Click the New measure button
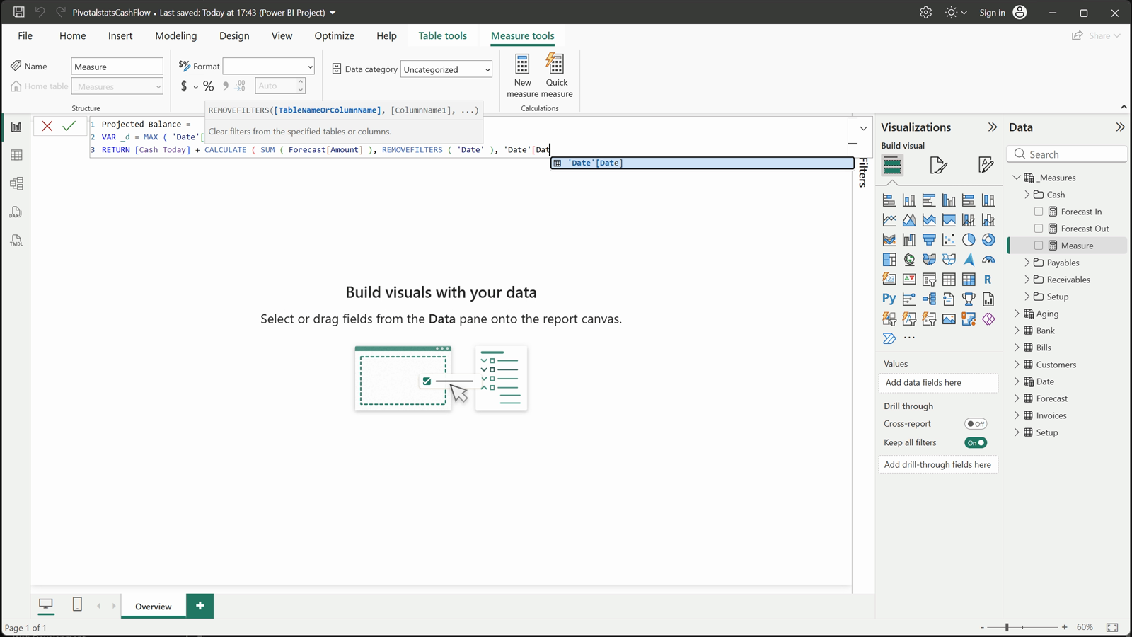The image size is (1132, 637). tap(522, 76)
